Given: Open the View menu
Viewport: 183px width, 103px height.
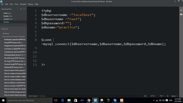Looking at the screenshot, I should (x=16, y=4).
